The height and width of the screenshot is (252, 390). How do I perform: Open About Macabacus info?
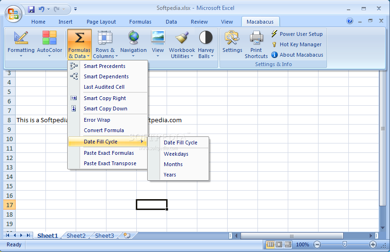[x=298, y=55]
